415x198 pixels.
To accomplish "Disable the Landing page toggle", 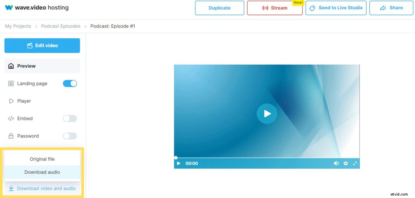I will click(x=70, y=83).
